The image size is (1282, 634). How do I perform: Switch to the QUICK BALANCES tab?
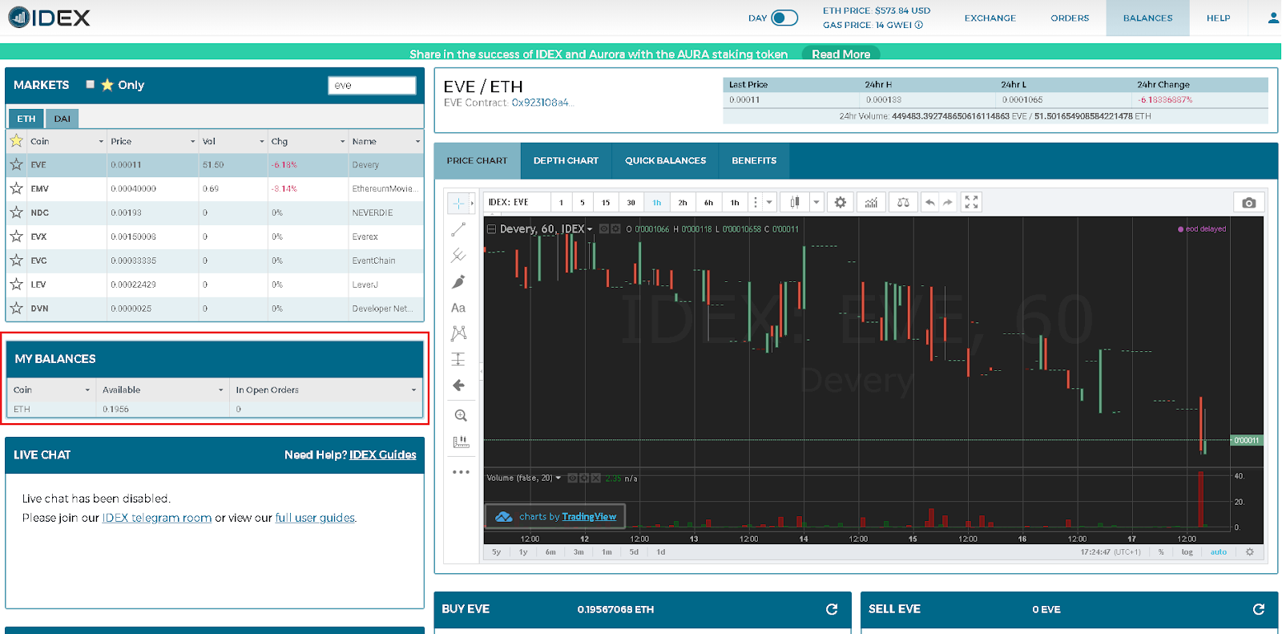(x=665, y=160)
